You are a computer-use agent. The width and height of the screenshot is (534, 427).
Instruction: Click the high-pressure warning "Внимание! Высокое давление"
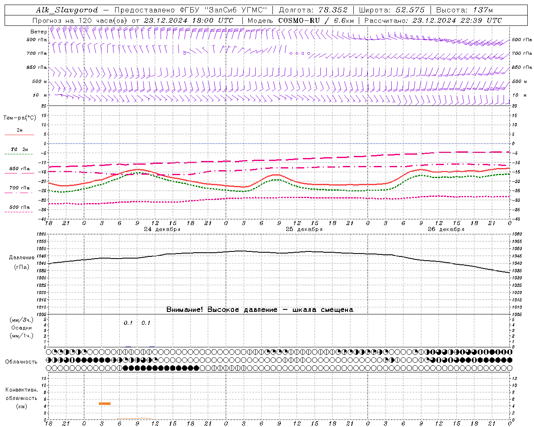pos(222,309)
